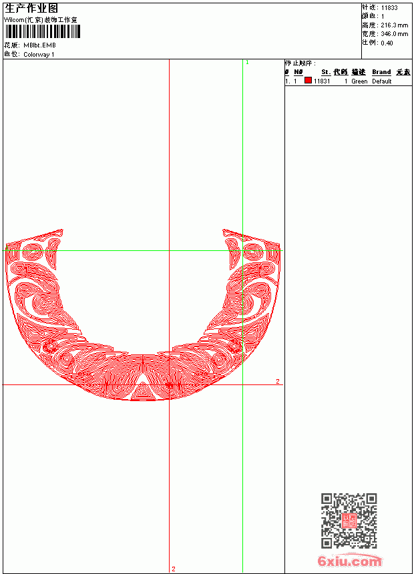
Task: Click the '停止顺序' heading
Action: [300, 63]
